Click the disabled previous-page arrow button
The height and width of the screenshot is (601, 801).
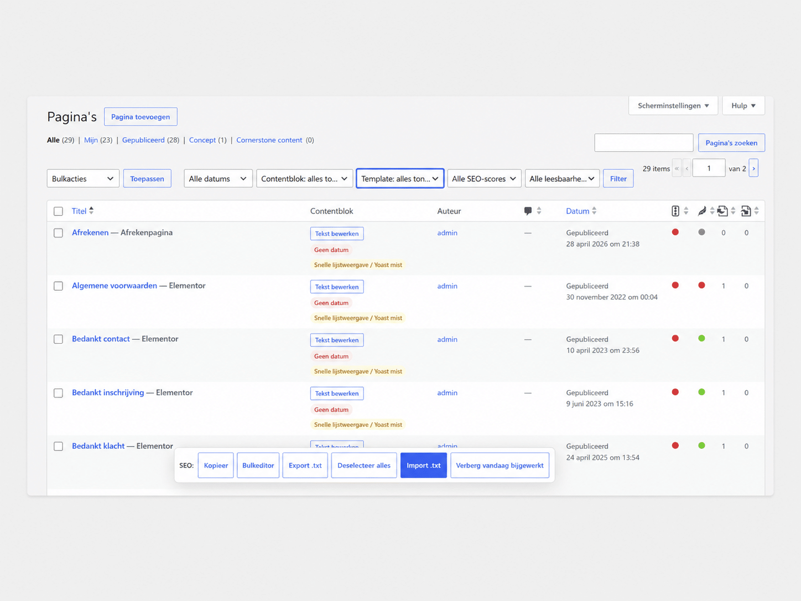pyautogui.click(x=687, y=168)
